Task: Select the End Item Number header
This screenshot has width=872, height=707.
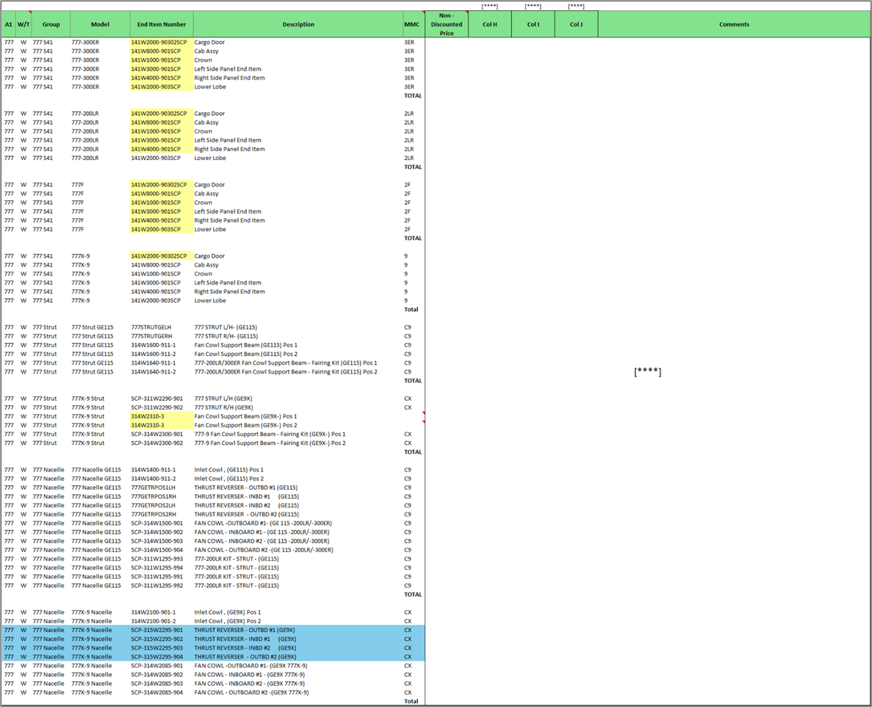Action: [162, 24]
